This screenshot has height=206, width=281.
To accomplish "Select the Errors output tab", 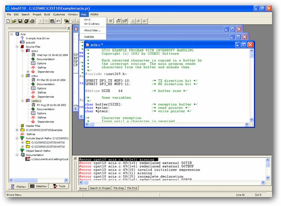I will [83, 188].
